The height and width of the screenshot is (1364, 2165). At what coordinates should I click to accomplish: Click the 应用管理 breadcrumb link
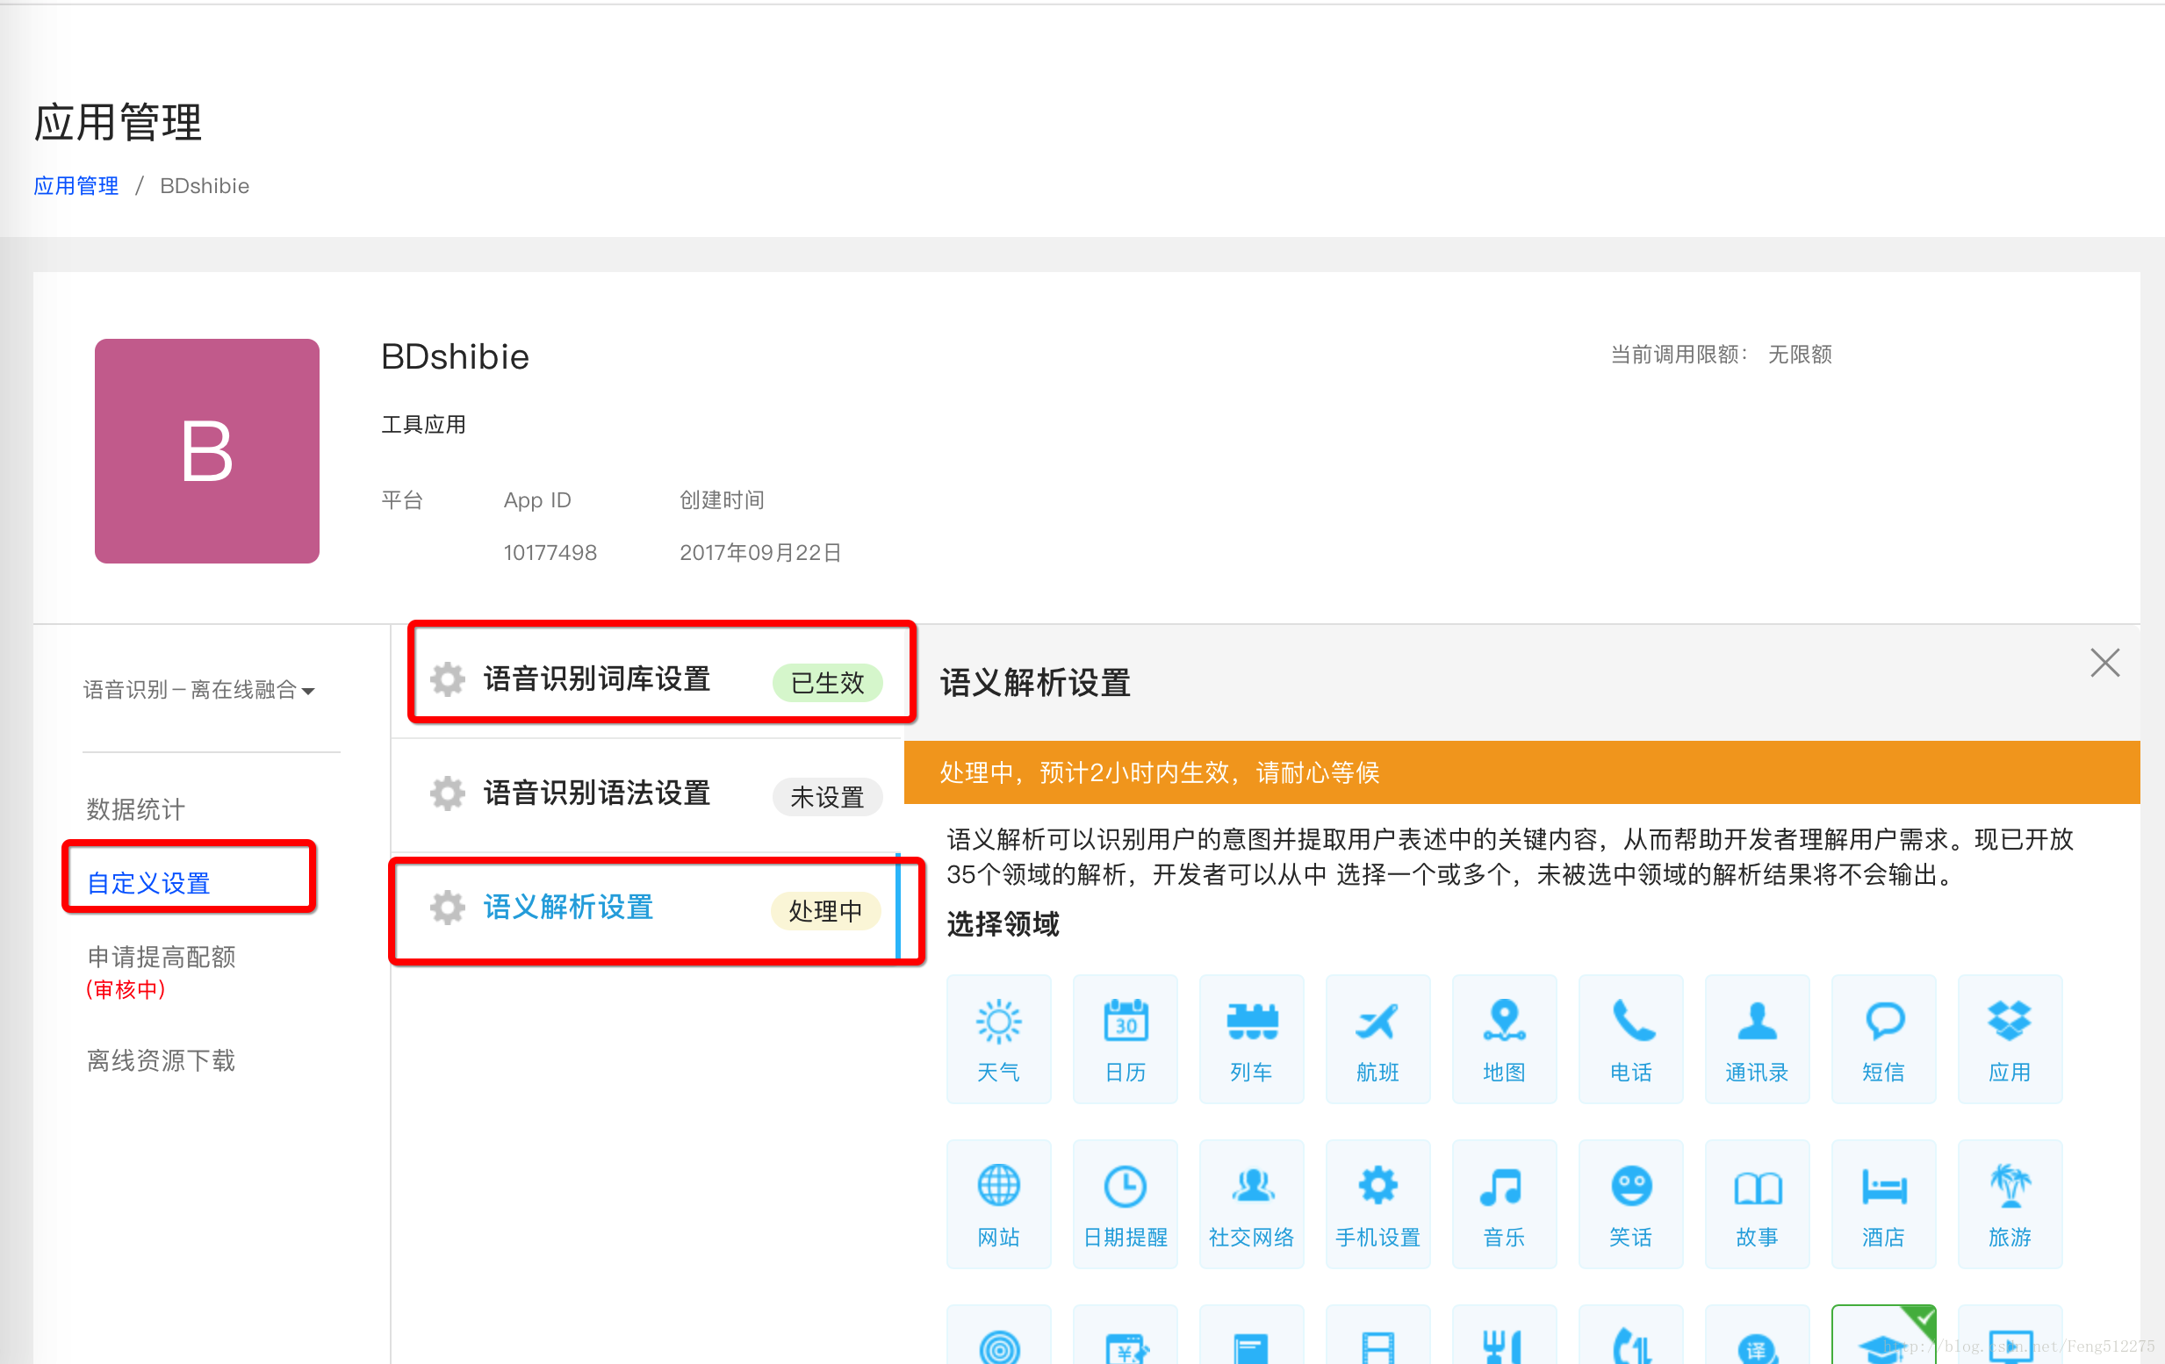(x=76, y=186)
